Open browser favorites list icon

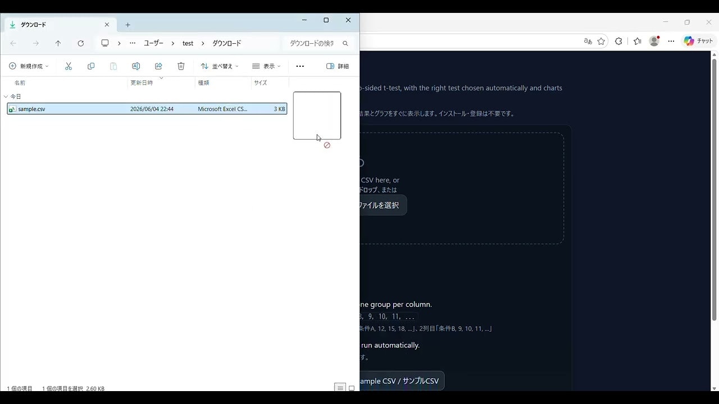[638, 41]
